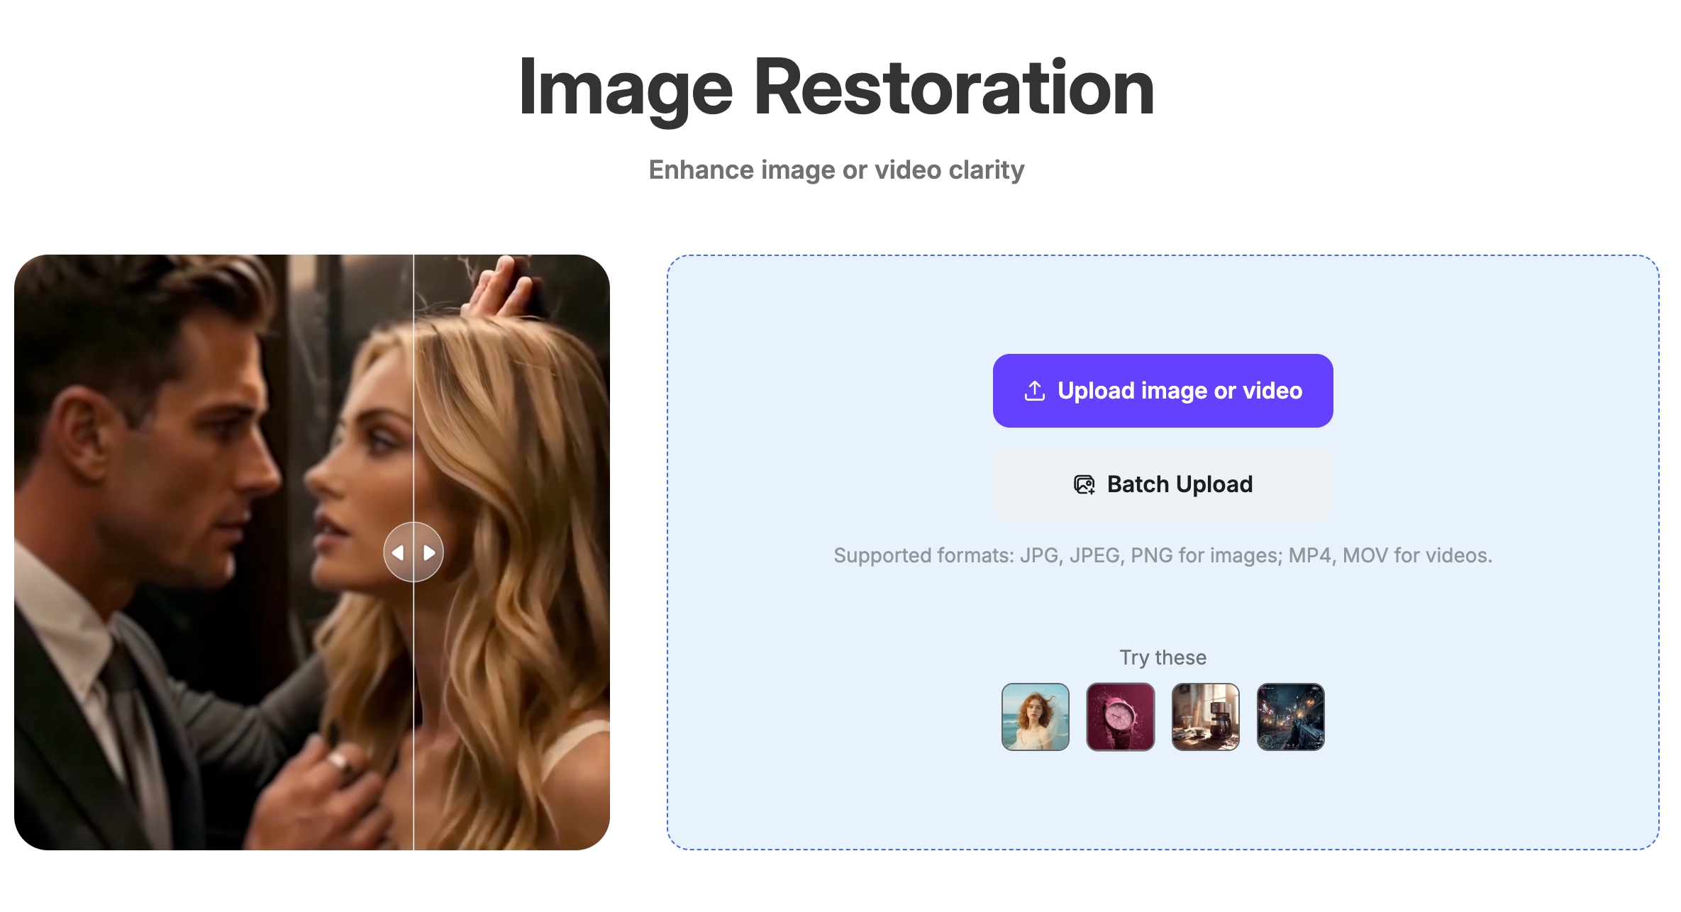Choose the coffee maker sample image
The height and width of the screenshot is (912, 1681).
[1205, 717]
